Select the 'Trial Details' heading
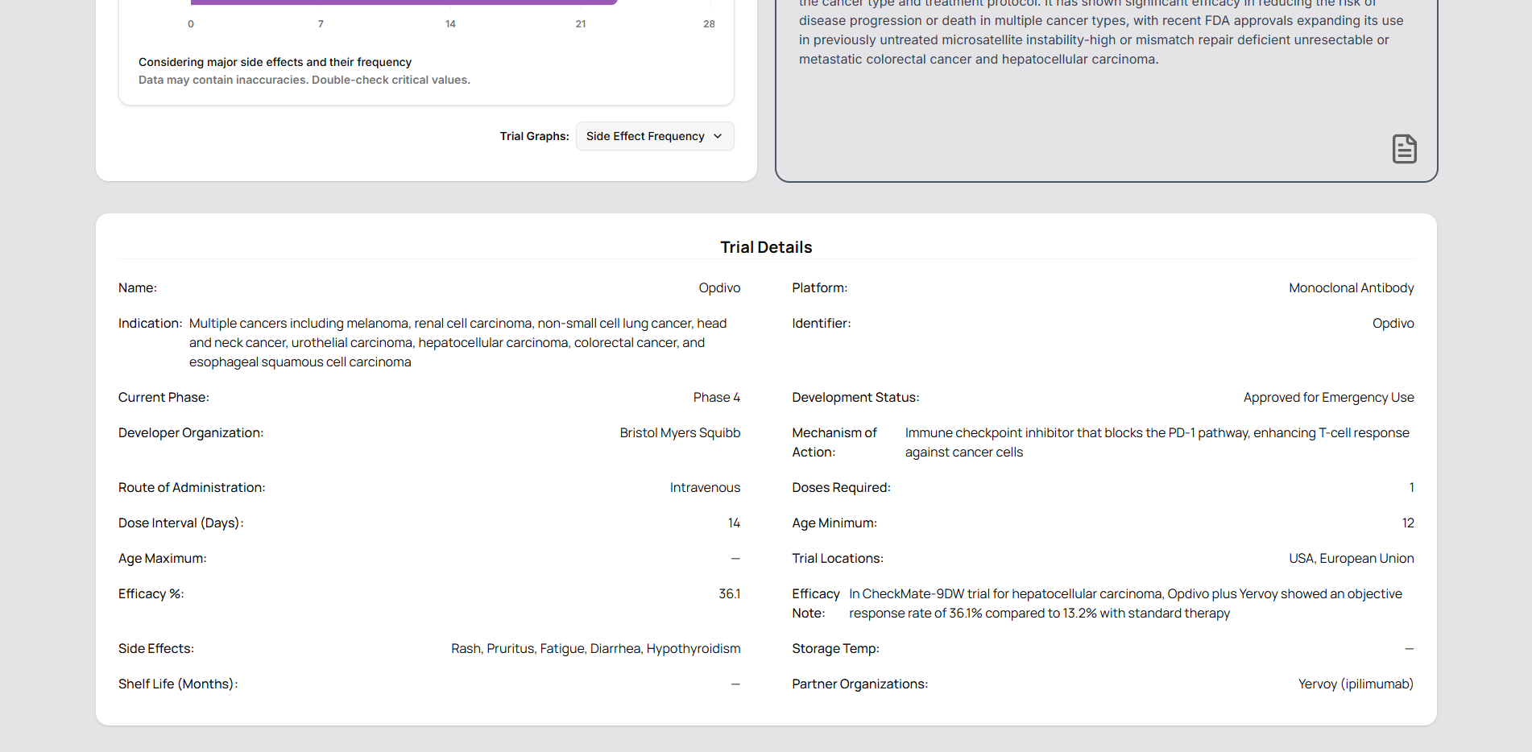Image resolution: width=1532 pixels, height=752 pixels. [x=766, y=247]
